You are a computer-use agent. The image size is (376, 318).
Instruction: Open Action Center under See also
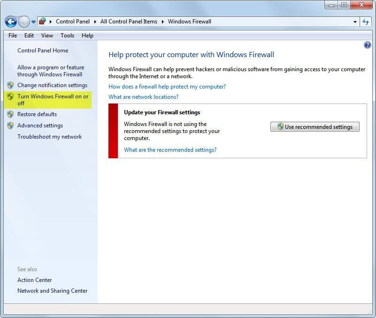35,280
